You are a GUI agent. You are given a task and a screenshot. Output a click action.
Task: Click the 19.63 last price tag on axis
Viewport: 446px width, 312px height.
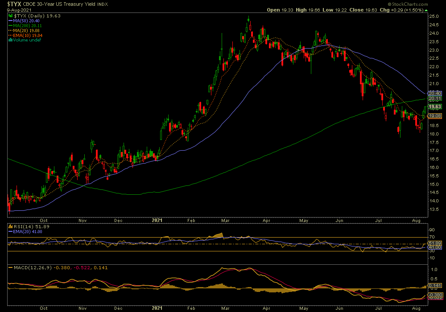point(434,107)
